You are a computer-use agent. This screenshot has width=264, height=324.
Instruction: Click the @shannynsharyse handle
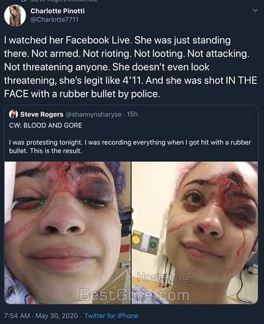point(93,114)
